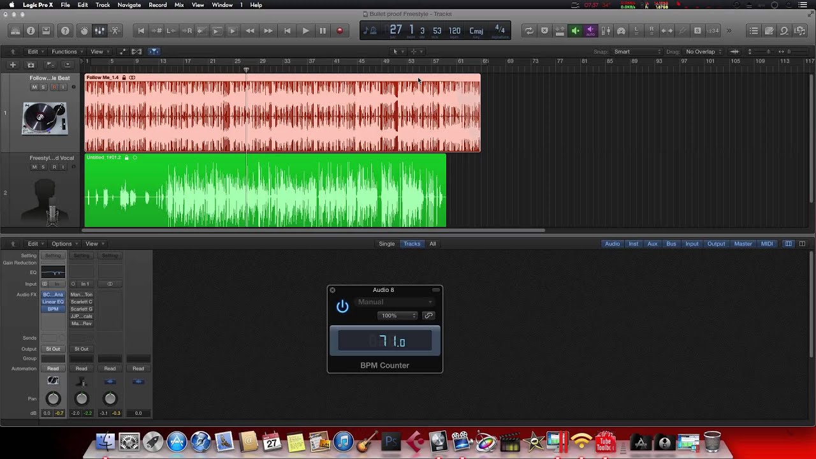Image resolution: width=816 pixels, height=459 pixels.
Task: Open the Functions menu
Action: point(67,52)
